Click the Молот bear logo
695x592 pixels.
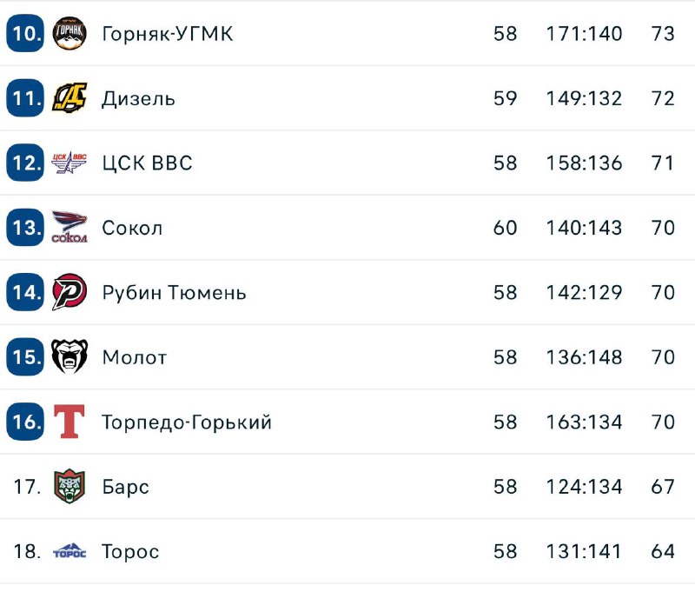coord(69,356)
